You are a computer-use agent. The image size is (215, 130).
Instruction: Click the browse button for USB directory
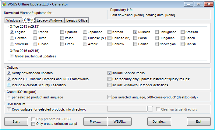150,109
